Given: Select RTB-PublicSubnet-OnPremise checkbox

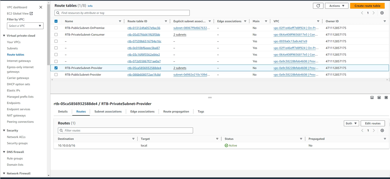Looking at the screenshot, I should pyautogui.click(x=56, y=28).
